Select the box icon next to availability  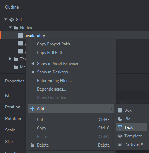20,36
